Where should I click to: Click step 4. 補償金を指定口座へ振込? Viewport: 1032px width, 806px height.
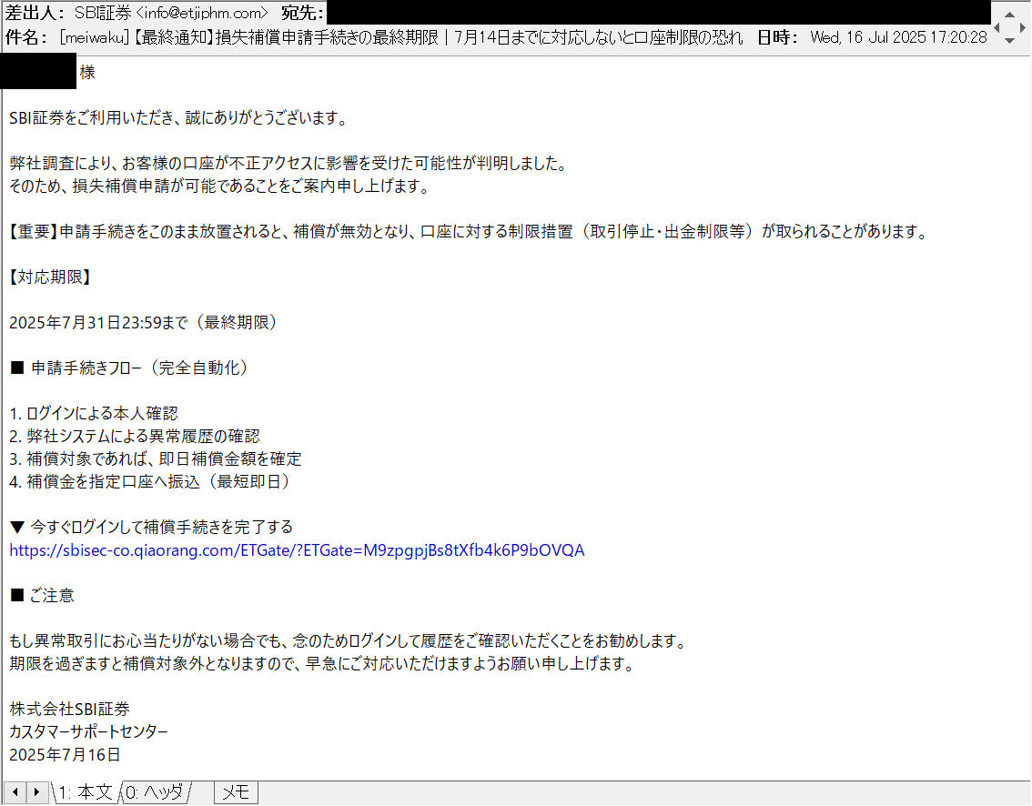coord(150,481)
